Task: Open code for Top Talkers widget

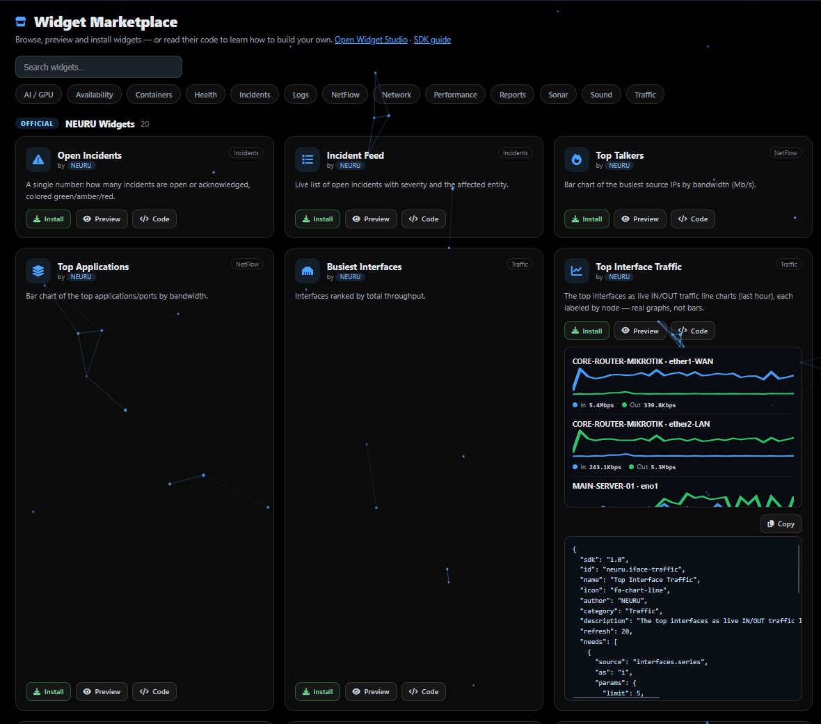Action: point(693,219)
